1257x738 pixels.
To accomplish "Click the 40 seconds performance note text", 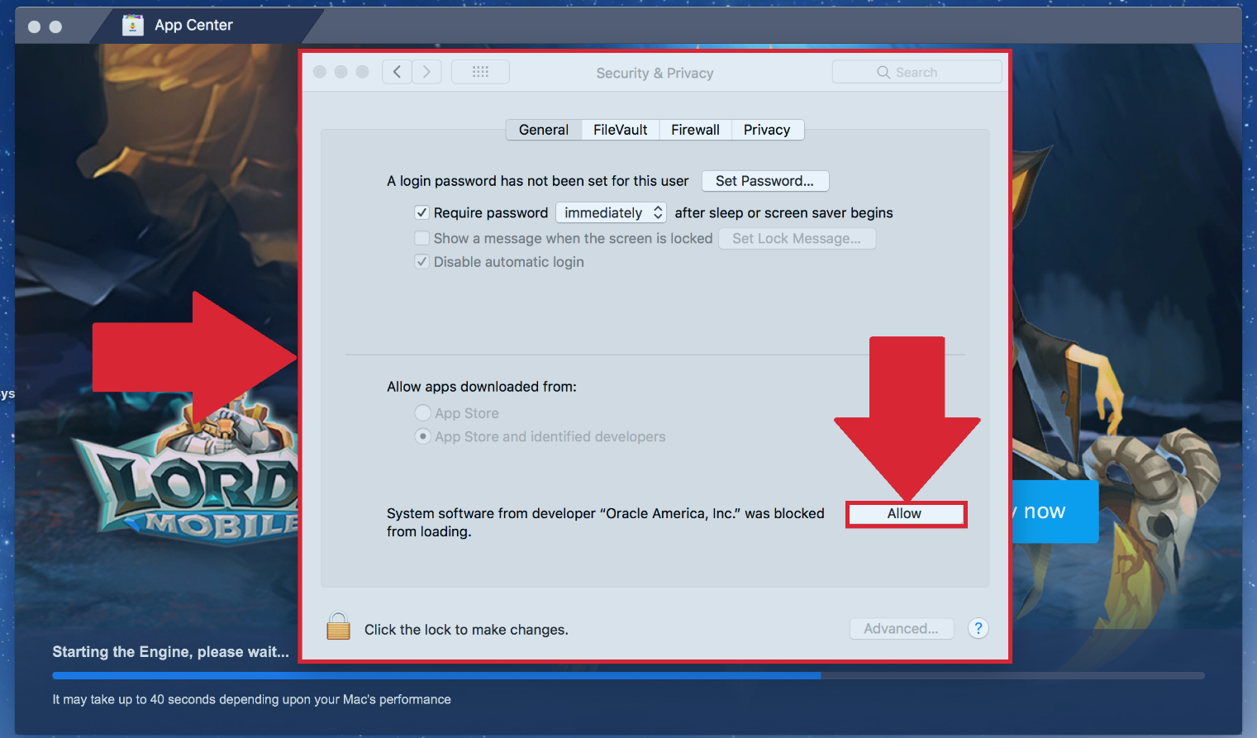I will (x=252, y=699).
